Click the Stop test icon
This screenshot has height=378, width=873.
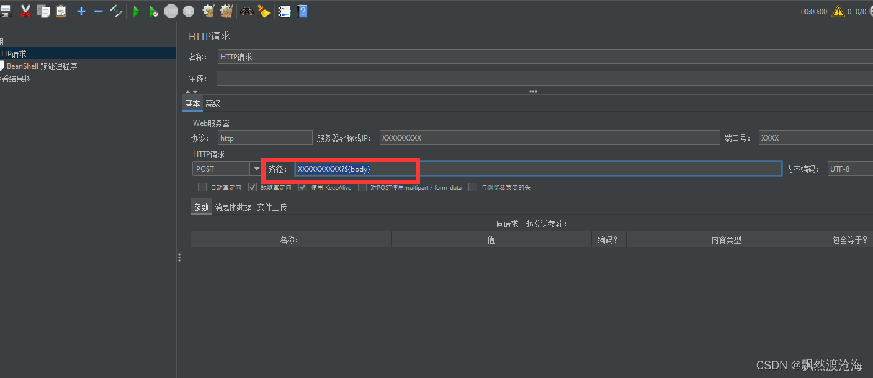point(171,11)
